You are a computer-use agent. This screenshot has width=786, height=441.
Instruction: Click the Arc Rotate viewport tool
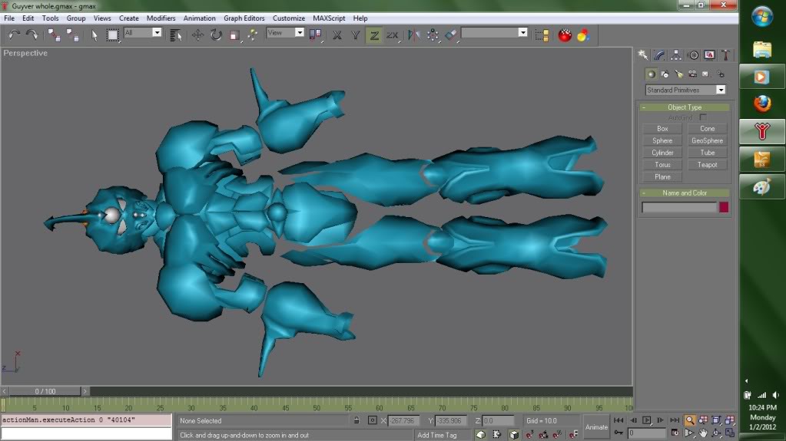(x=716, y=433)
